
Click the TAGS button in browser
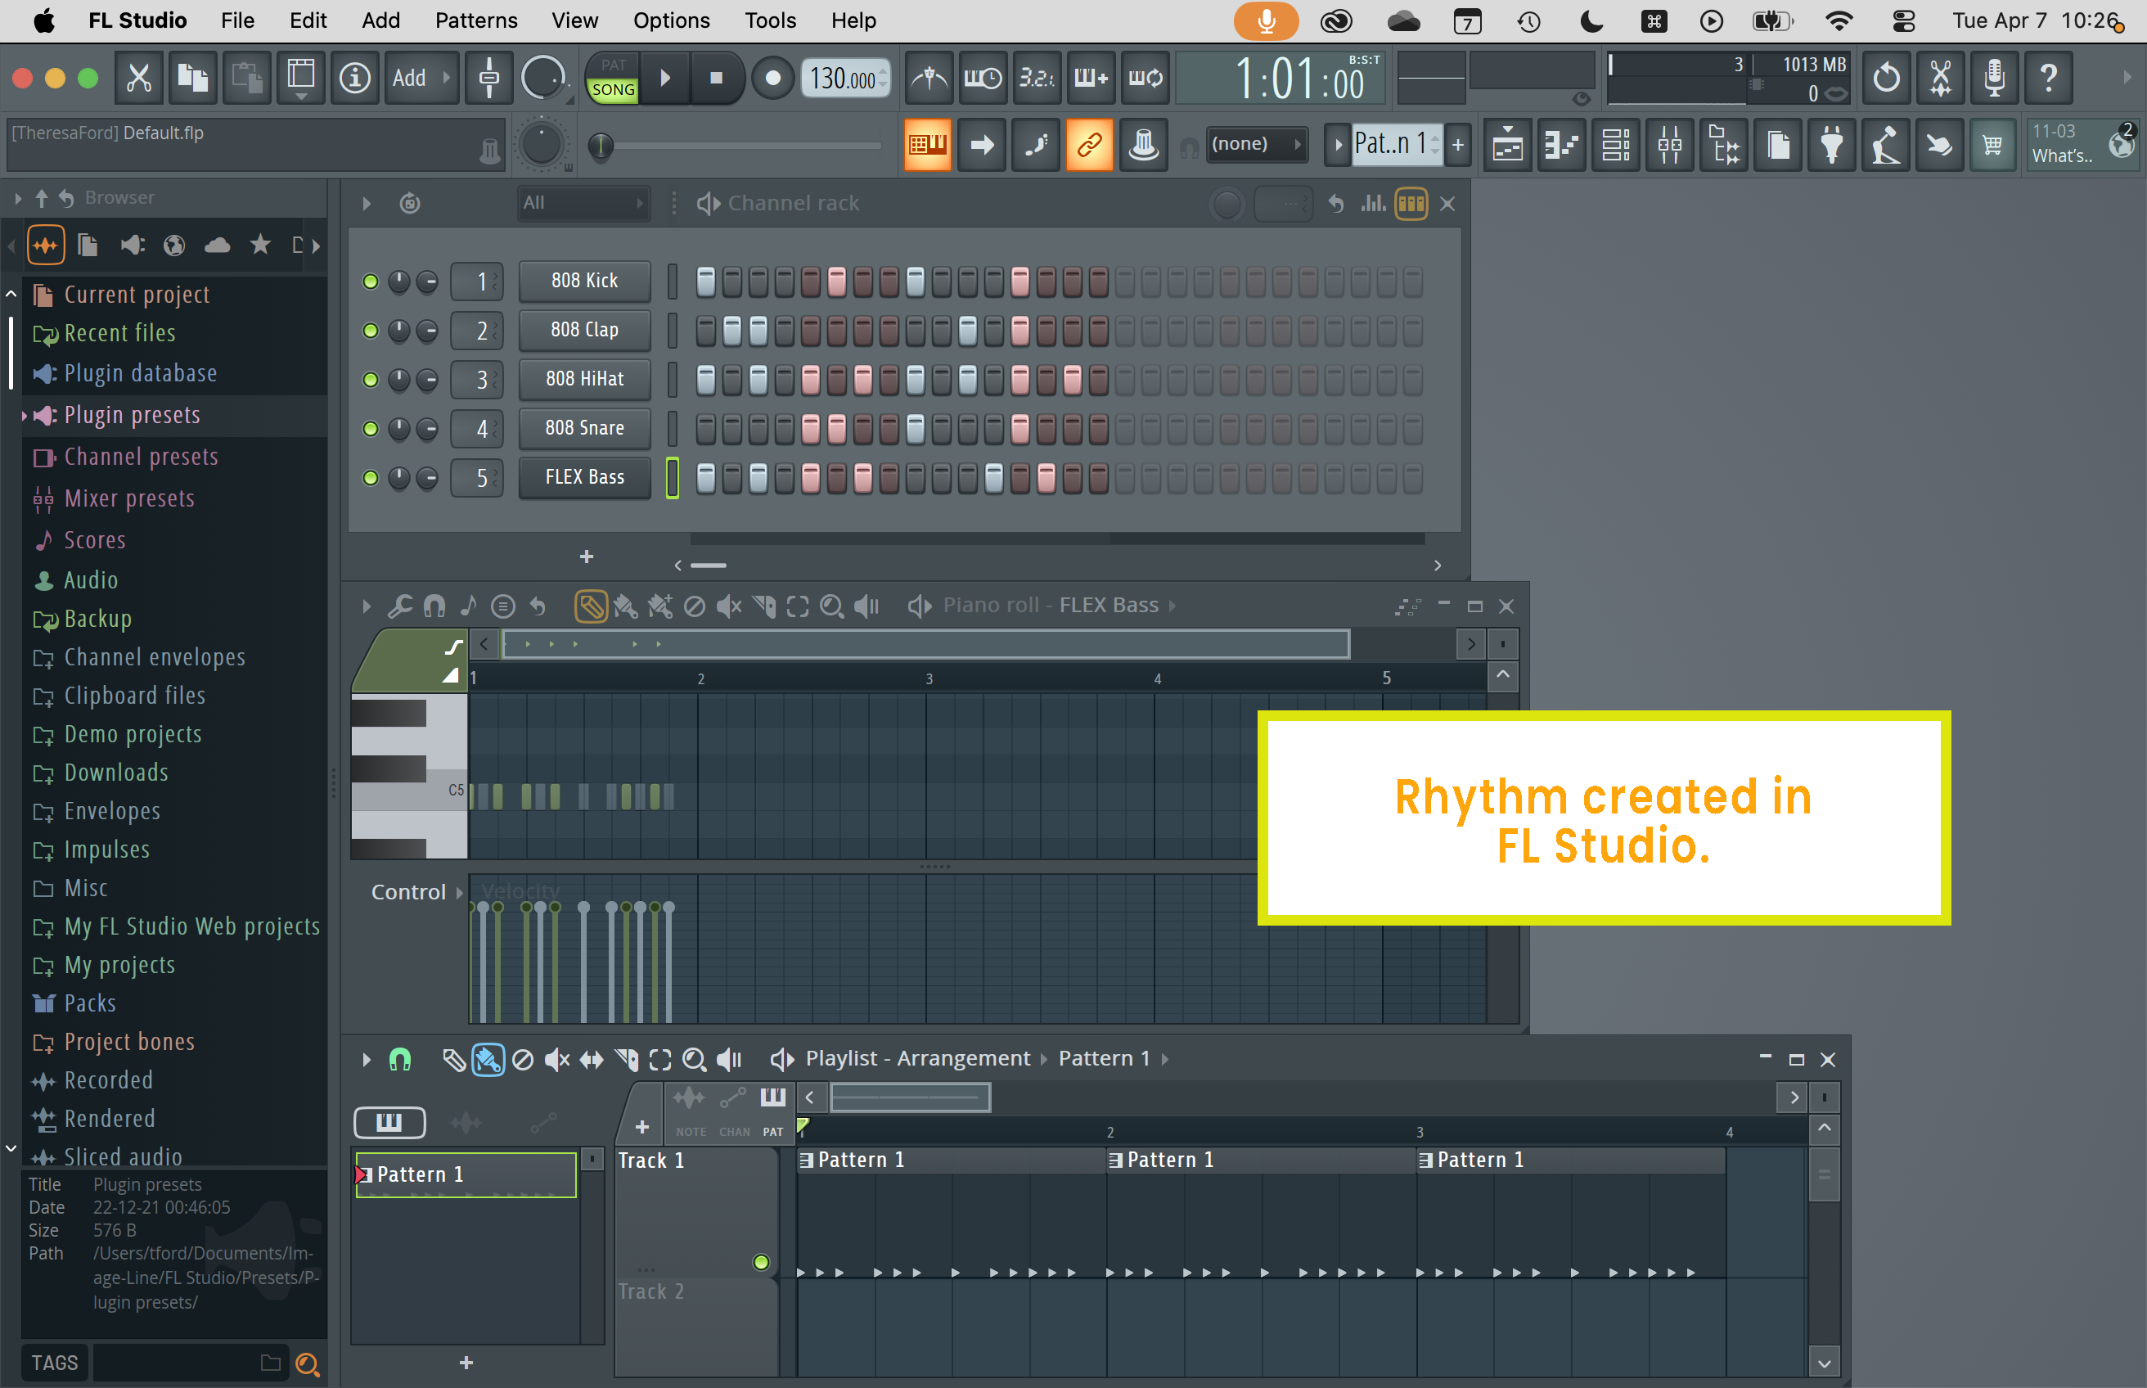[54, 1363]
